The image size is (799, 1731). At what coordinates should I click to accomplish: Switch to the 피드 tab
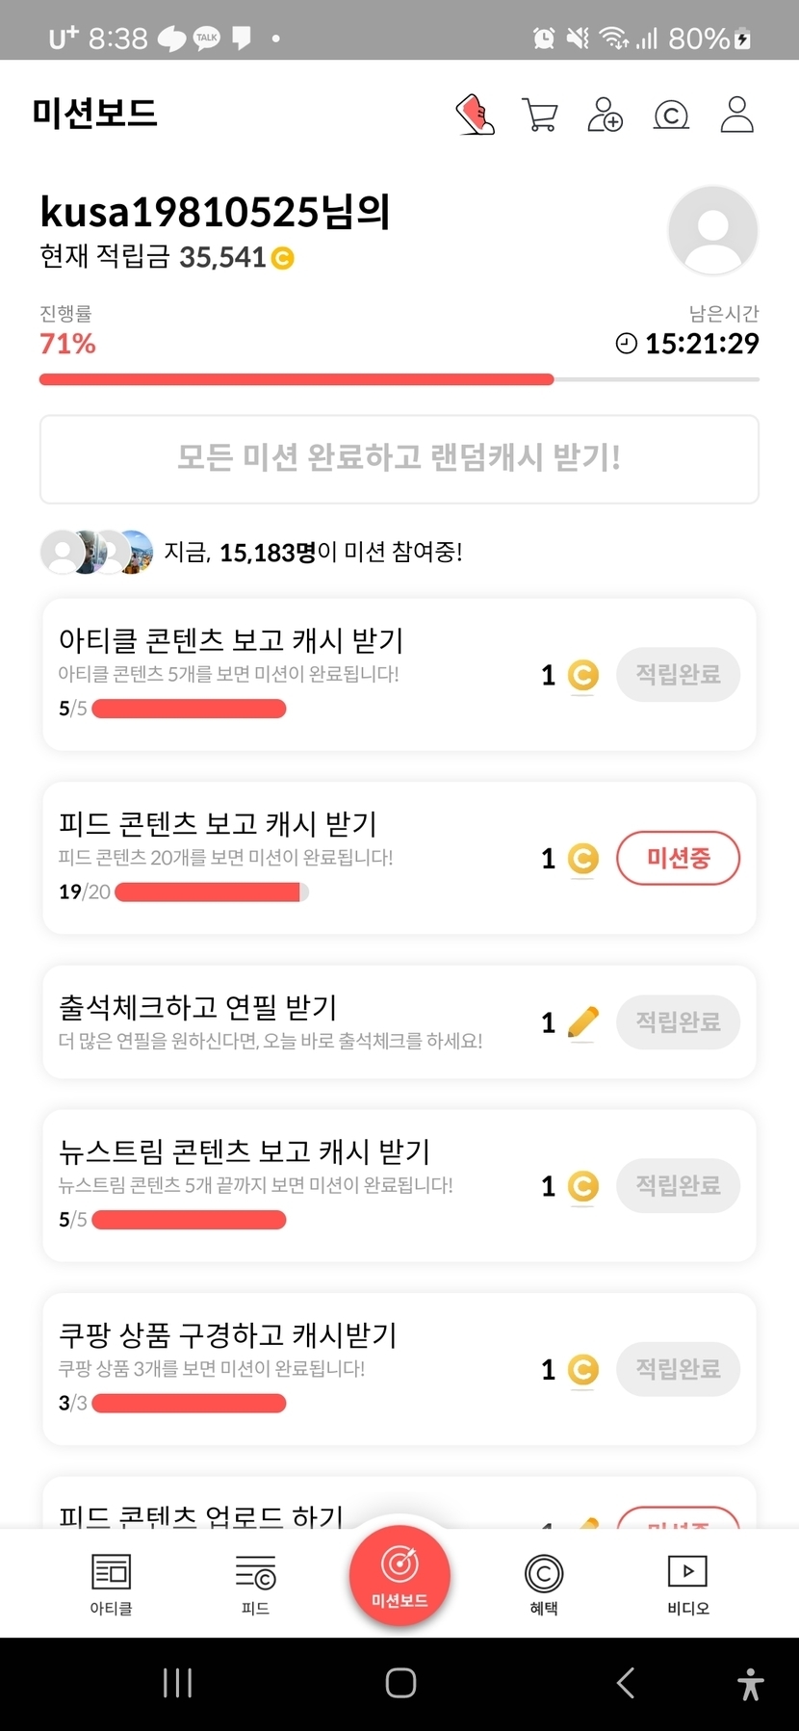pyautogui.click(x=255, y=1584)
